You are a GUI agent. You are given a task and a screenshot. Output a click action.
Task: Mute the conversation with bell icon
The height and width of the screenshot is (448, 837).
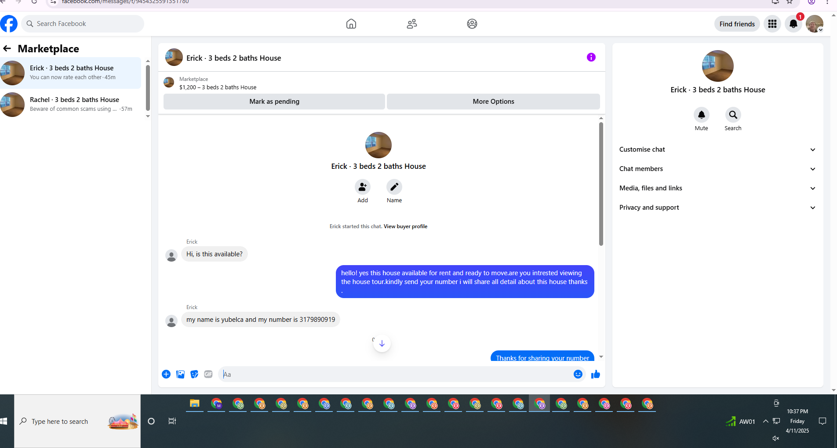point(701,115)
